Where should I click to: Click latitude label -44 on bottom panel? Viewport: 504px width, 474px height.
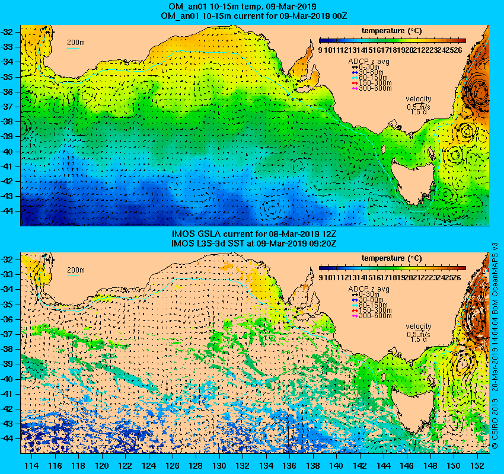click(7, 438)
